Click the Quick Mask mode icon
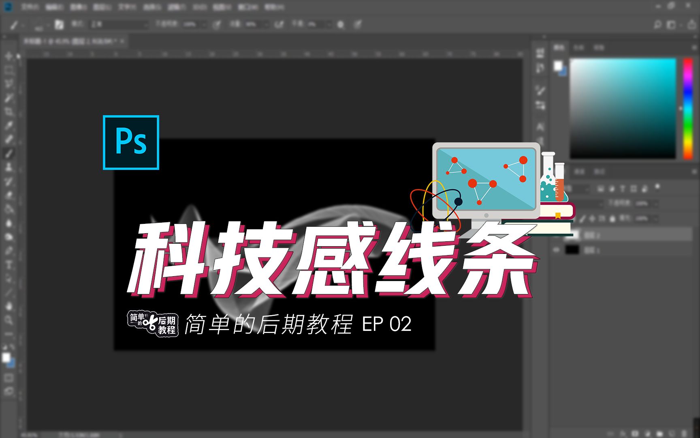Viewport: 700px width, 438px height. pyautogui.click(x=9, y=378)
